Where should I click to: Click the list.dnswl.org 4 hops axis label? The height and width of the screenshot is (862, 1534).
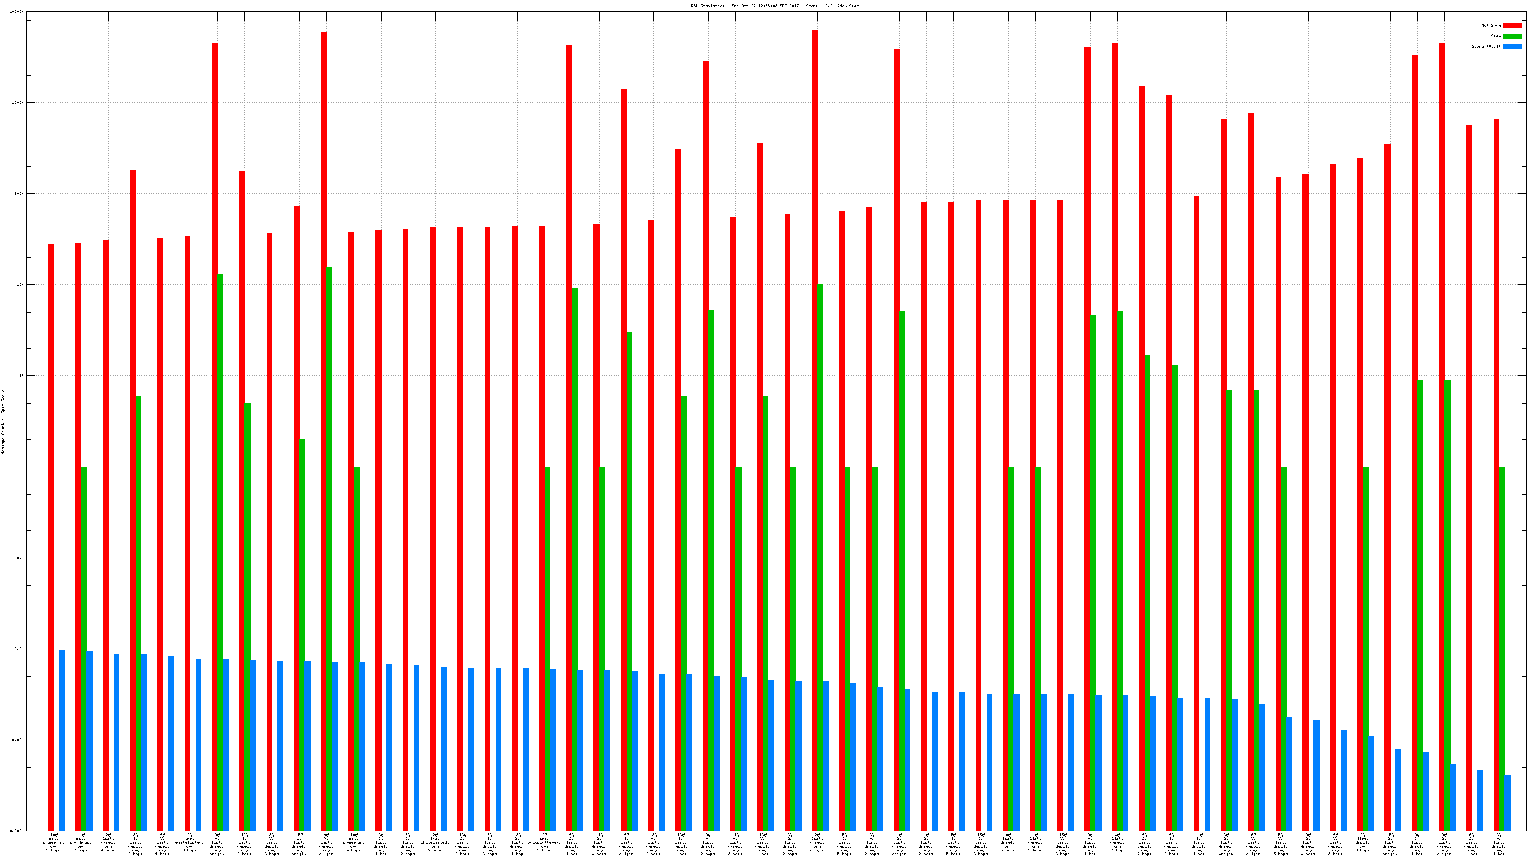[108, 842]
